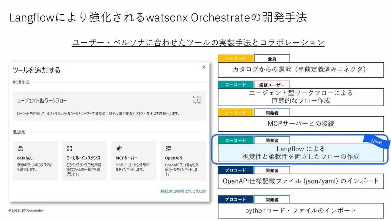
Task: Click the このインスタンスで利用可能な description
Action: pyautogui.click(x=84, y=169)
